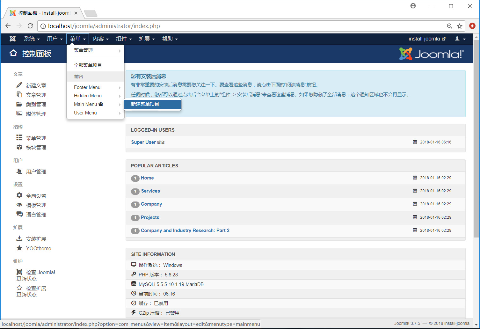This screenshot has height=329, width=480.
Task: Click the list icon for 菜单管理
Action: pos(19,138)
